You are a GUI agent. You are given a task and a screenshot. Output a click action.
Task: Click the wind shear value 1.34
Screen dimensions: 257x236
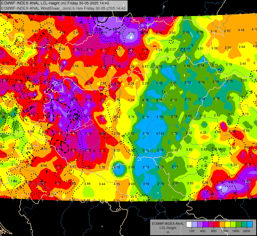[x=159, y=50]
